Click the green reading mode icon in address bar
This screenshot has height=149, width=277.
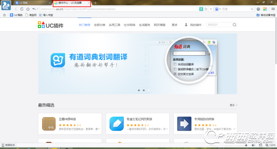click(201, 9)
